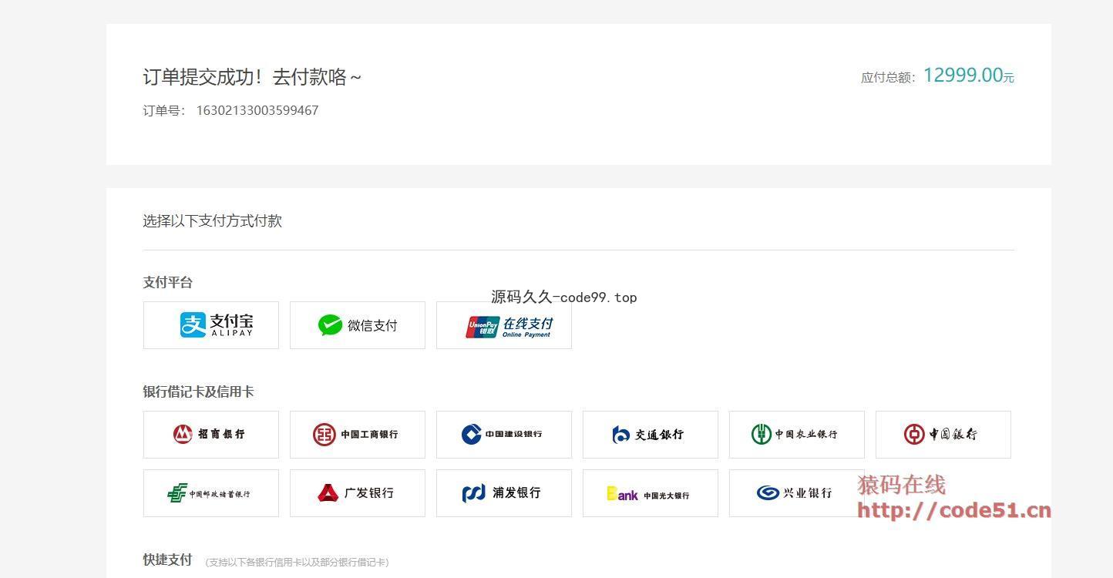Click the order number 16302133003599467
The height and width of the screenshot is (578, 1113).
pyautogui.click(x=257, y=110)
